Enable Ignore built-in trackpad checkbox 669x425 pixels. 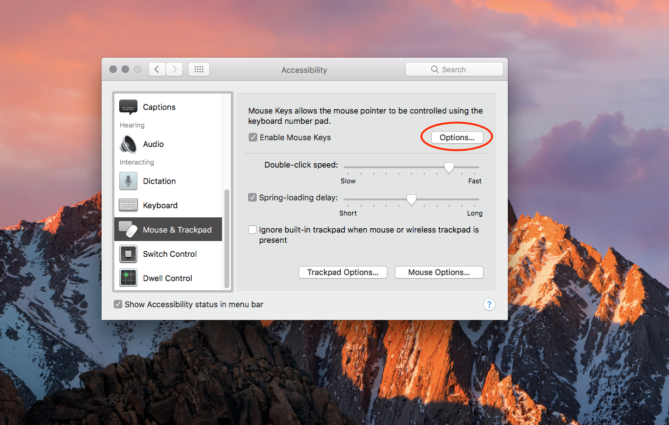point(252,230)
